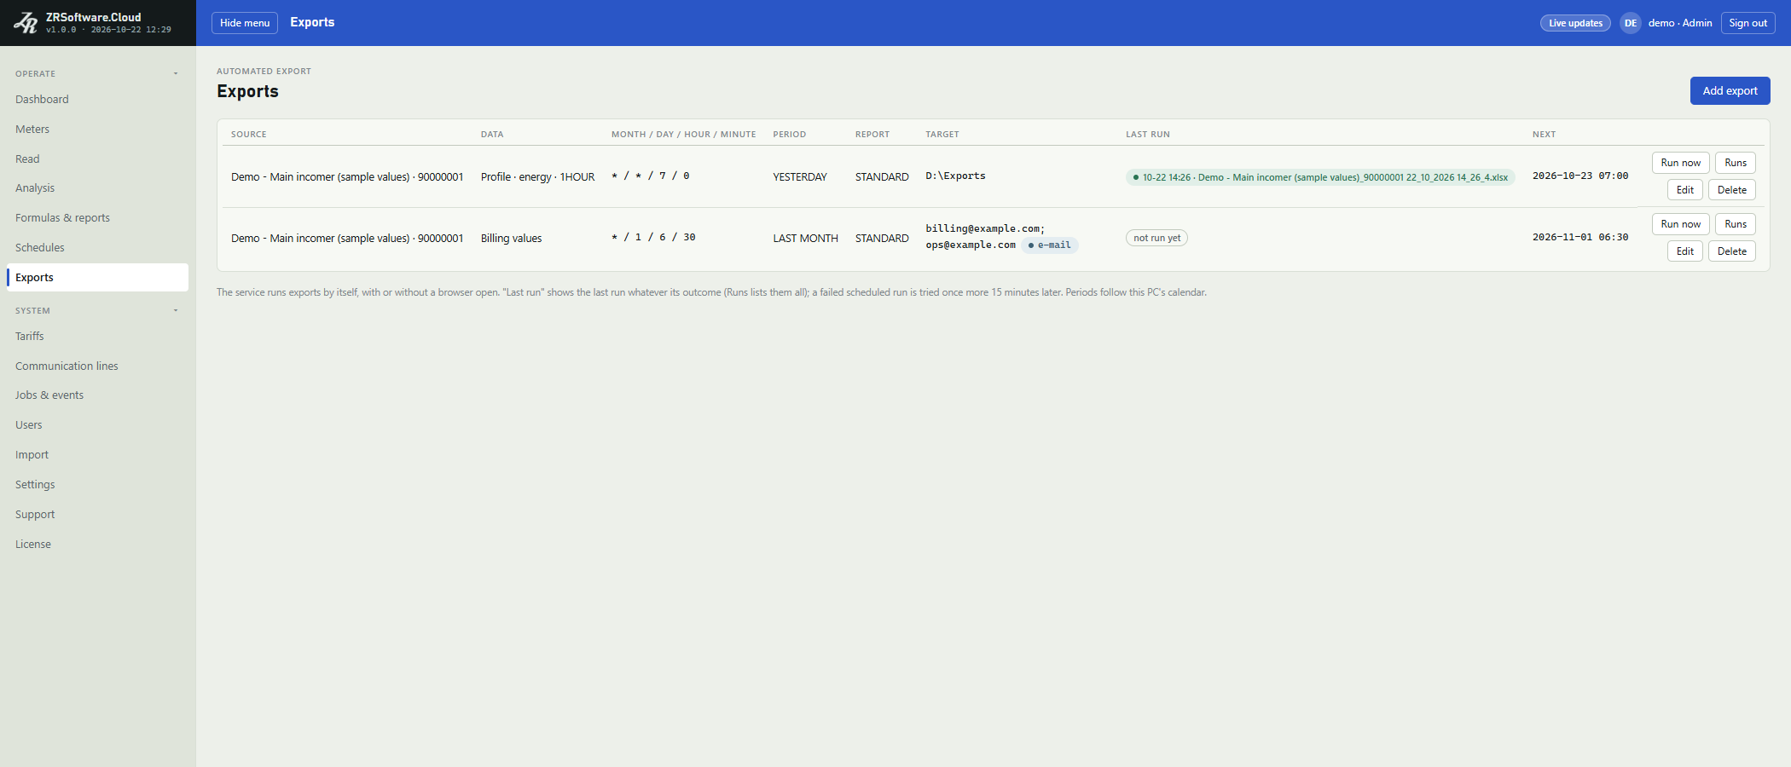Click next run time 2026-10-23 07:00
This screenshot has width=1791, height=767.
(x=1579, y=176)
